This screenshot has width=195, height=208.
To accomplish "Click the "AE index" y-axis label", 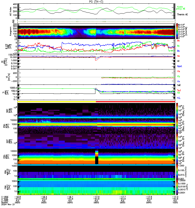I will pyautogui.click(x=11, y=11).
